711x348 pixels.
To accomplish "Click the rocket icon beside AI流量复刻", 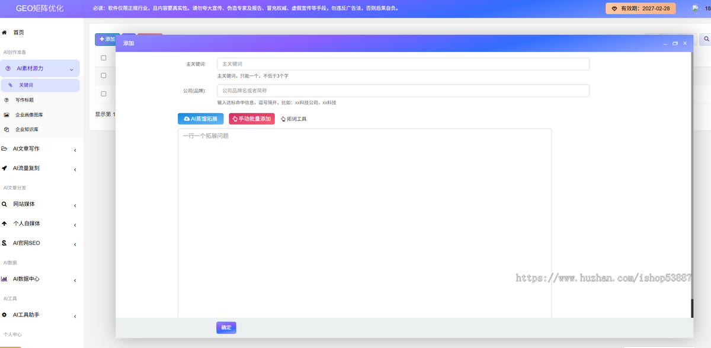I will coord(5,168).
